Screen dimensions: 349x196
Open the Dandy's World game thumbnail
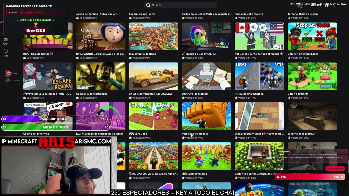[x=207, y=36]
